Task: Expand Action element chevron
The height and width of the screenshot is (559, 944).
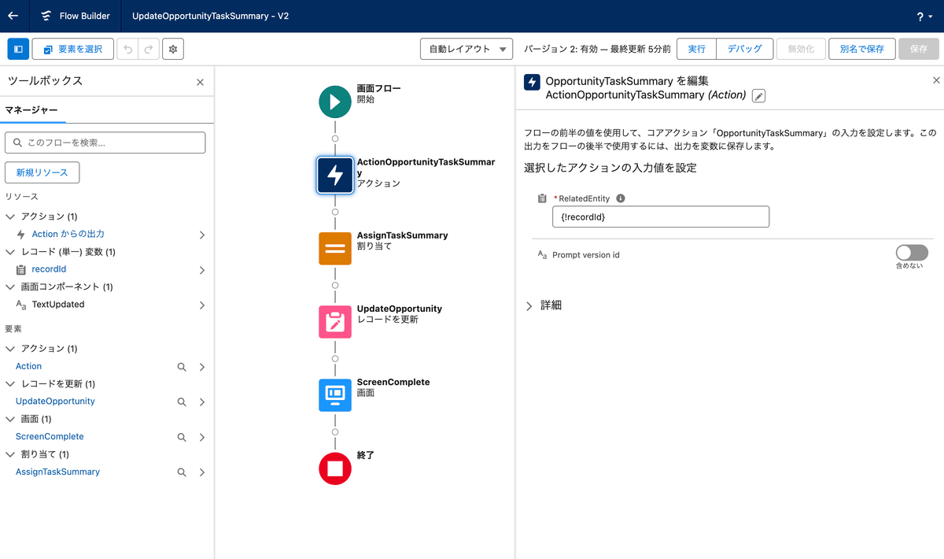Action: click(x=201, y=367)
